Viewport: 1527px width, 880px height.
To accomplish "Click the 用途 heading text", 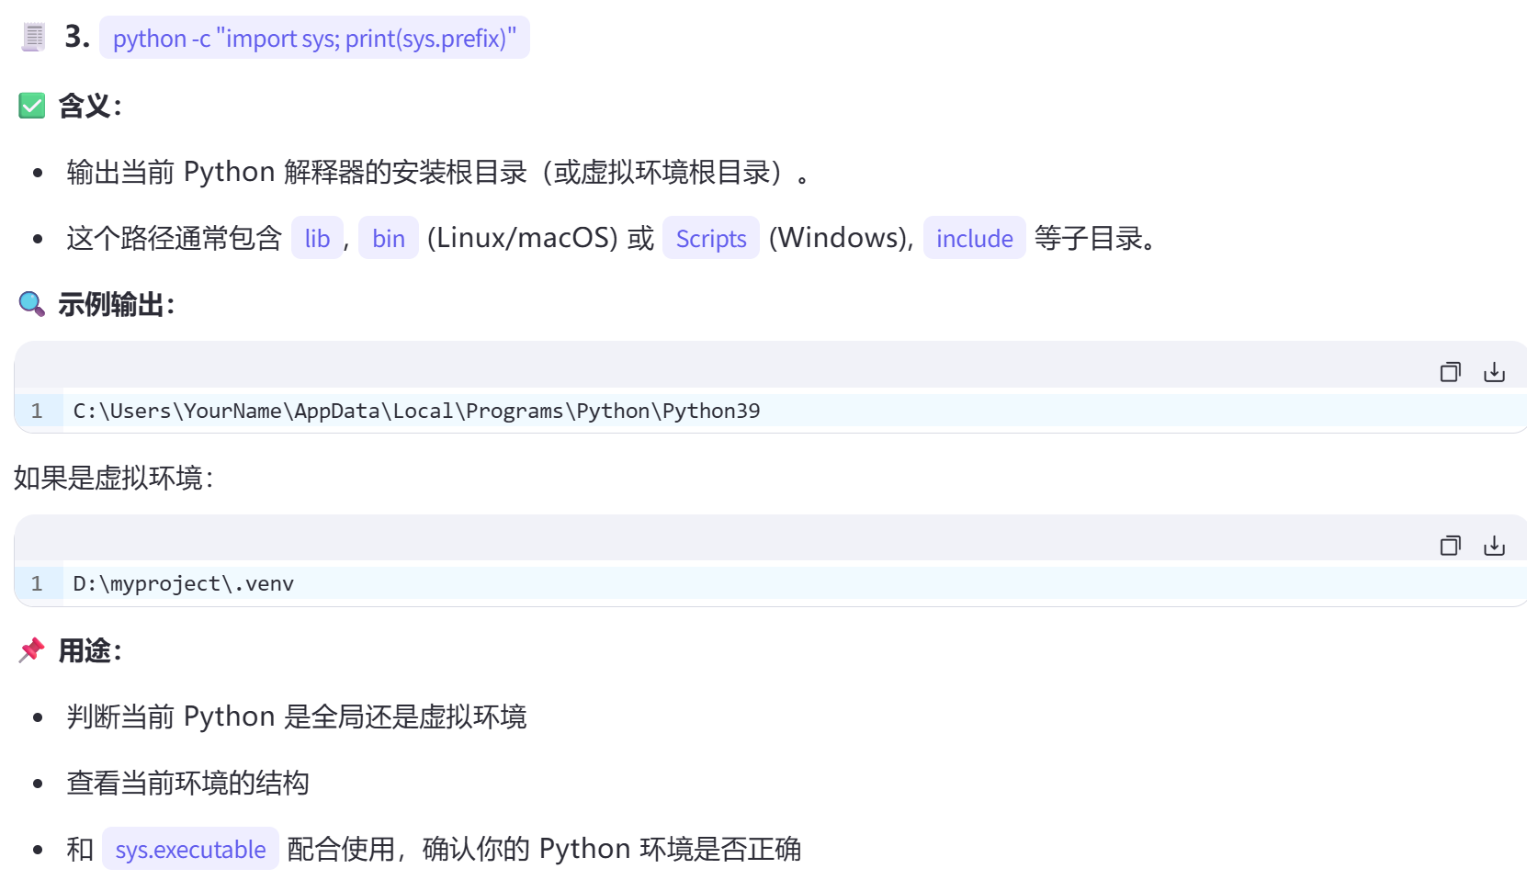I will 87,650.
